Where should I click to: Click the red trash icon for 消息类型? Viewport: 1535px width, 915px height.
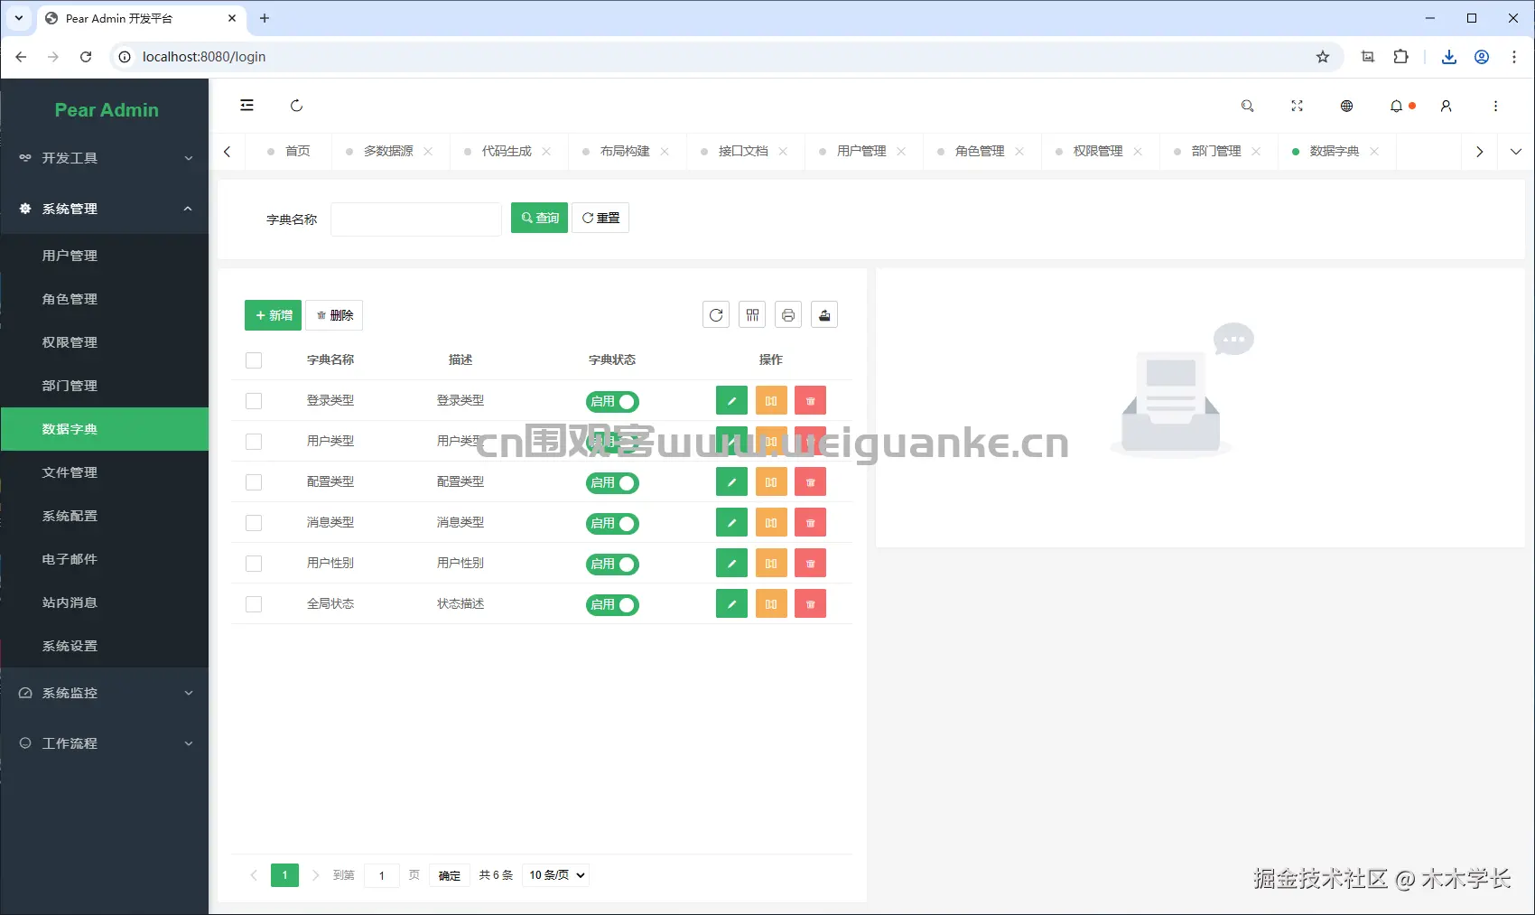[x=811, y=523]
